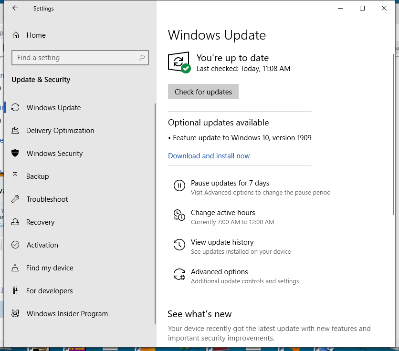Open Change active hours
This screenshot has height=351, width=399.
click(x=223, y=212)
